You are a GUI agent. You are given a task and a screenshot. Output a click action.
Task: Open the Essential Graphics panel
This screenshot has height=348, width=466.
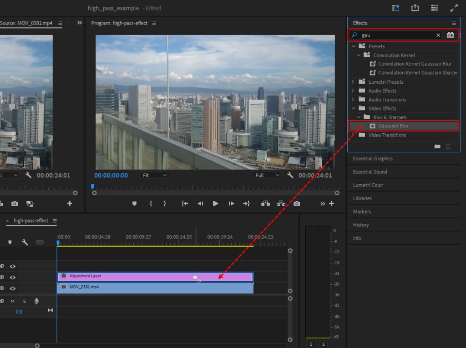373,159
